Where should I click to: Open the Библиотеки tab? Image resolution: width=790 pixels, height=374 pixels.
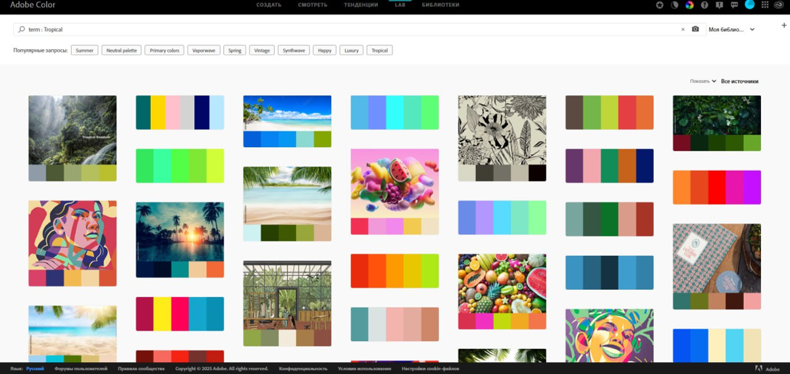[x=440, y=5]
